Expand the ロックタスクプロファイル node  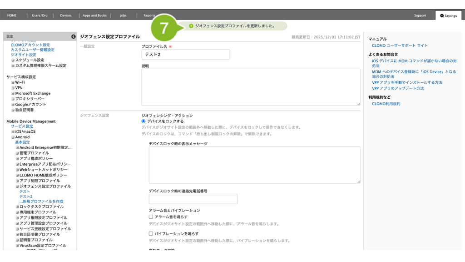17,207
